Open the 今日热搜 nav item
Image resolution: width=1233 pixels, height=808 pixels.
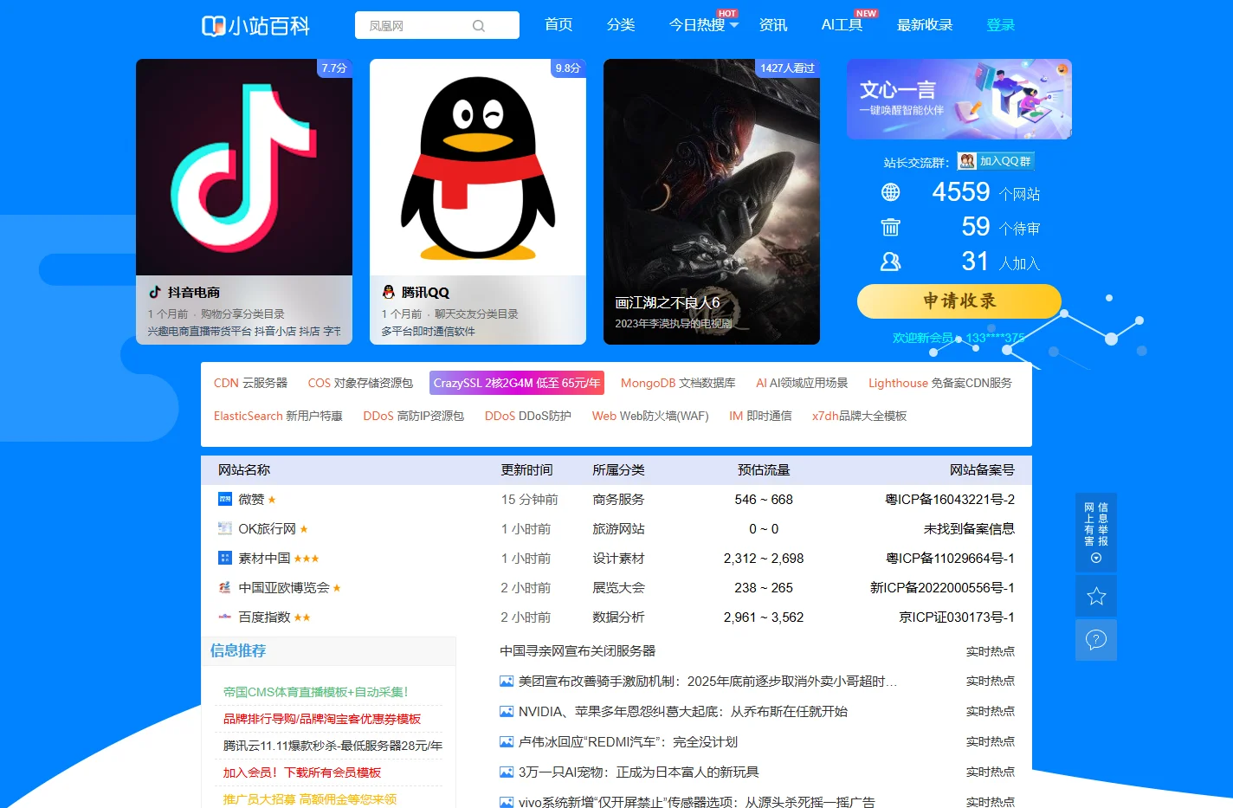[697, 25]
